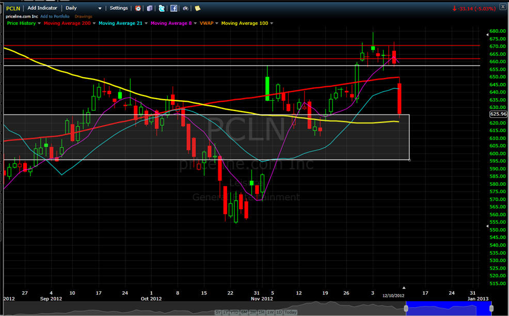Jump to the Today range button
This screenshot has width=509, height=316.
click(290, 312)
